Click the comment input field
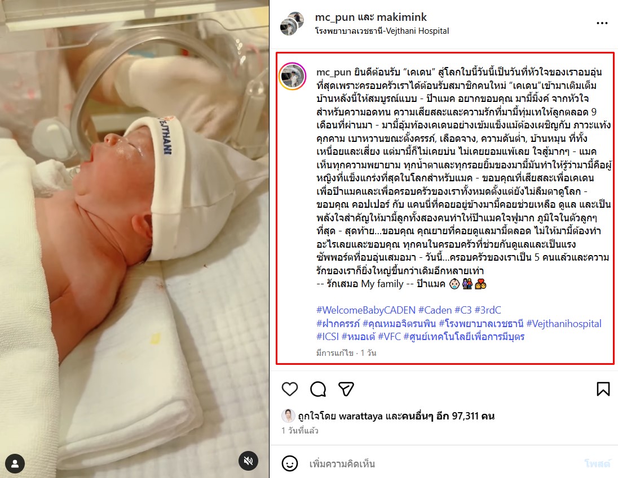618x478 pixels. pyautogui.click(x=442, y=464)
